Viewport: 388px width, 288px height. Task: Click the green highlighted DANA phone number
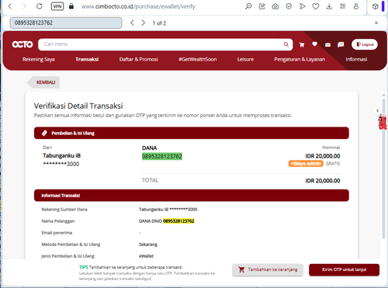[x=162, y=156]
